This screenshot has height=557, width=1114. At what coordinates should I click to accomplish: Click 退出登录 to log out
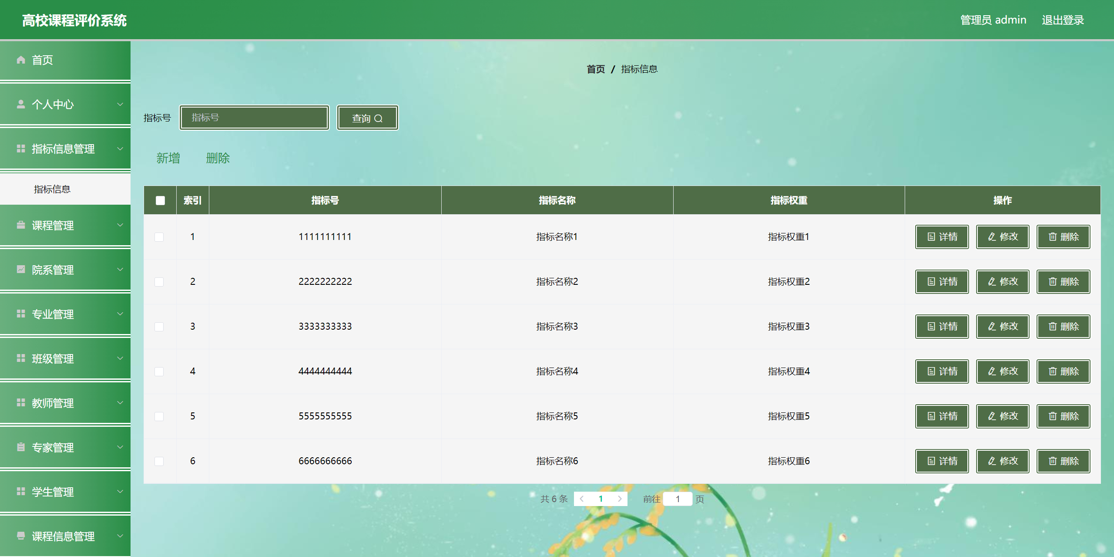point(1062,20)
